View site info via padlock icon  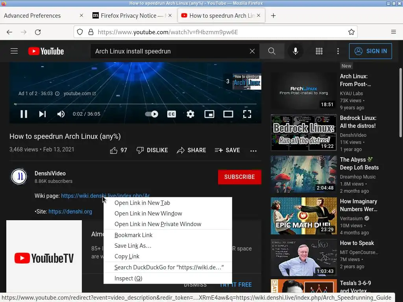91,32
